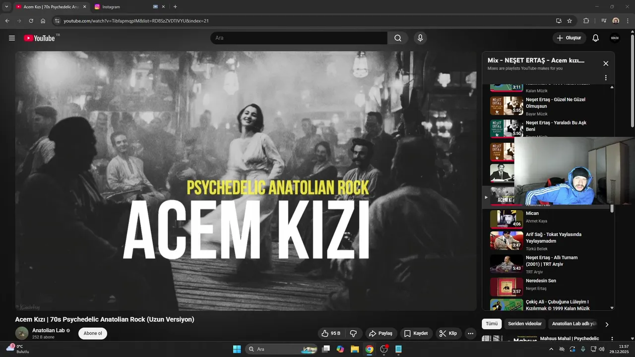Viewport: 635px width, 357px height.
Task: Open Arif Sağ thumbnail 3:47
Action: click(507, 240)
